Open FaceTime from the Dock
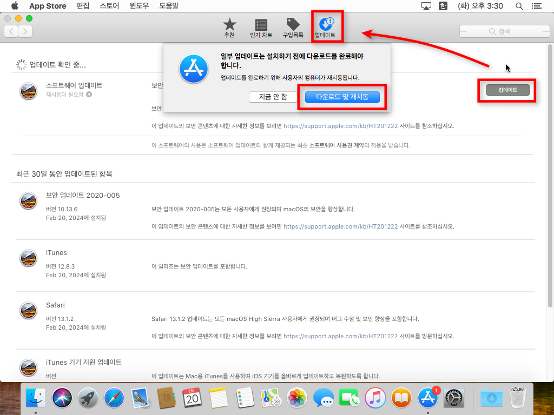554x415 pixels. point(349,397)
